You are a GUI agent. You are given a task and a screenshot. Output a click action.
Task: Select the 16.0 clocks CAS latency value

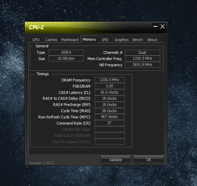pos(110,92)
